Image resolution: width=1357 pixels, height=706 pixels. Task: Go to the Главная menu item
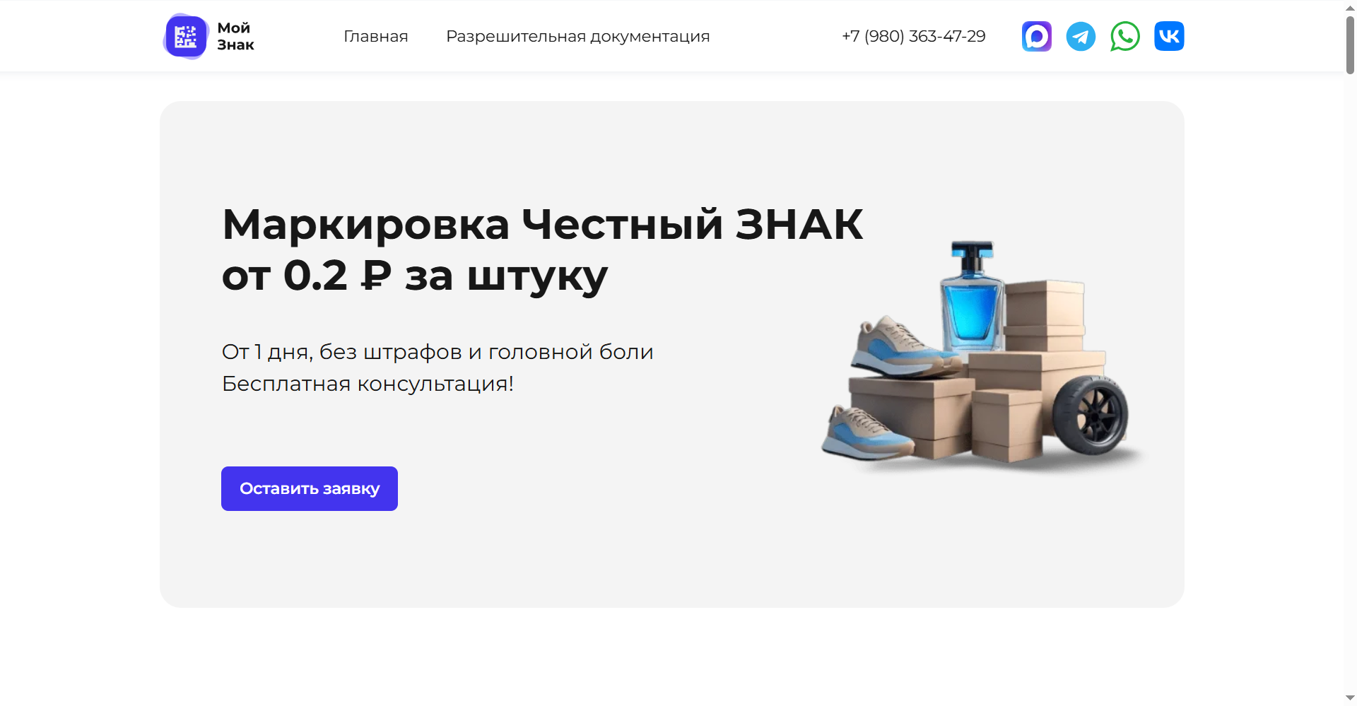coord(376,36)
